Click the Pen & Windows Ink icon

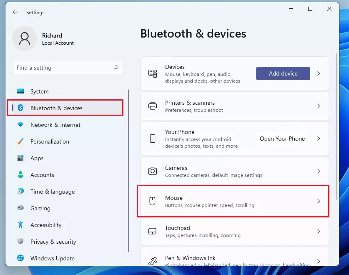153,261
